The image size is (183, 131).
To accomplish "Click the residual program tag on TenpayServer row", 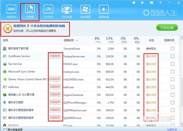I will [x=55, y=56].
